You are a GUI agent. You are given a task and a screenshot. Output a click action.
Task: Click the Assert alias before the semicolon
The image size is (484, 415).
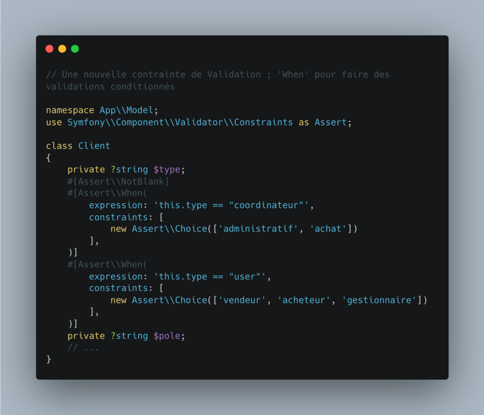[330, 122]
